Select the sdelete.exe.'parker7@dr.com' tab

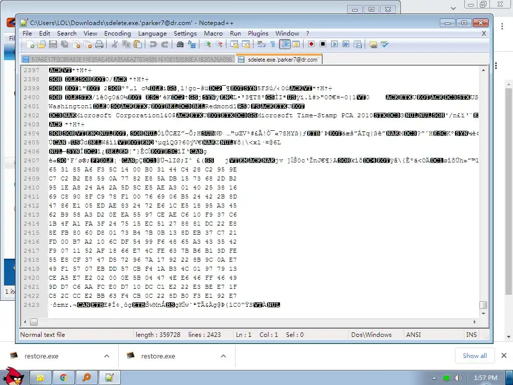pyautogui.click(x=279, y=59)
